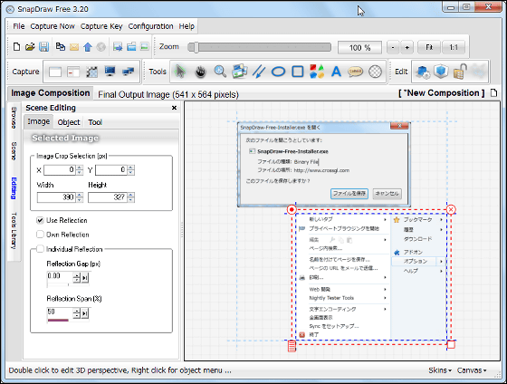
Task: Select the region capture icon
Action: (91, 72)
